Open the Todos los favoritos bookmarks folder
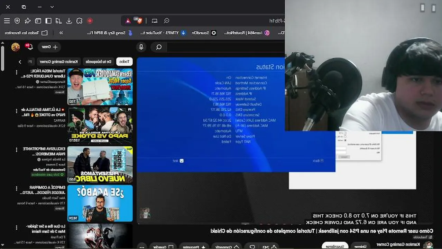The width and height of the screenshot is (442, 249). (26, 33)
